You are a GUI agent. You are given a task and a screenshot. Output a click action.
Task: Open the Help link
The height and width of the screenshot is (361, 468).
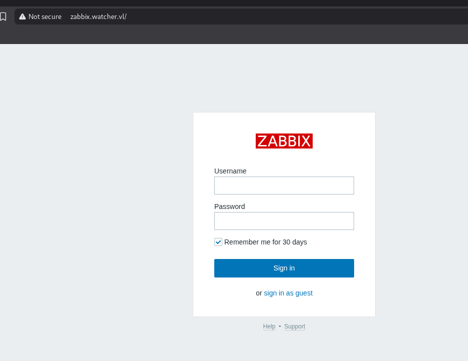coord(269,326)
